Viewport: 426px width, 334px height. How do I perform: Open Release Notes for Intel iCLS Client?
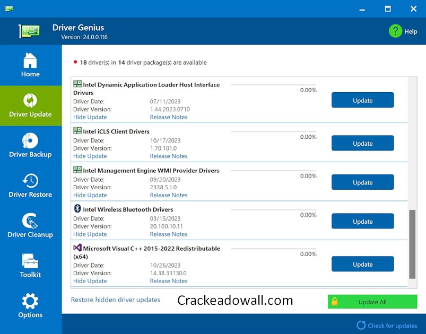pos(168,156)
